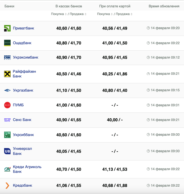184x194 pixels.
Task: Click the Ощадбанк green logo icon
Action: pyautogui.click(x=7, y=43)
